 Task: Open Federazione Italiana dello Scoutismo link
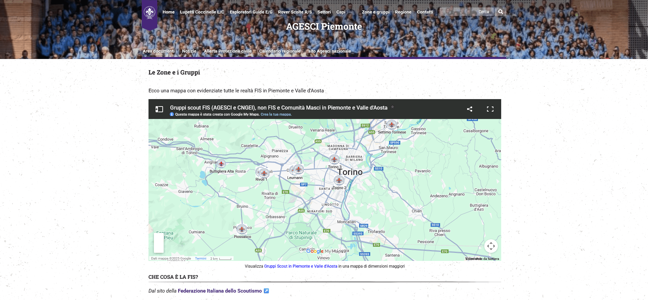point(219,291)
